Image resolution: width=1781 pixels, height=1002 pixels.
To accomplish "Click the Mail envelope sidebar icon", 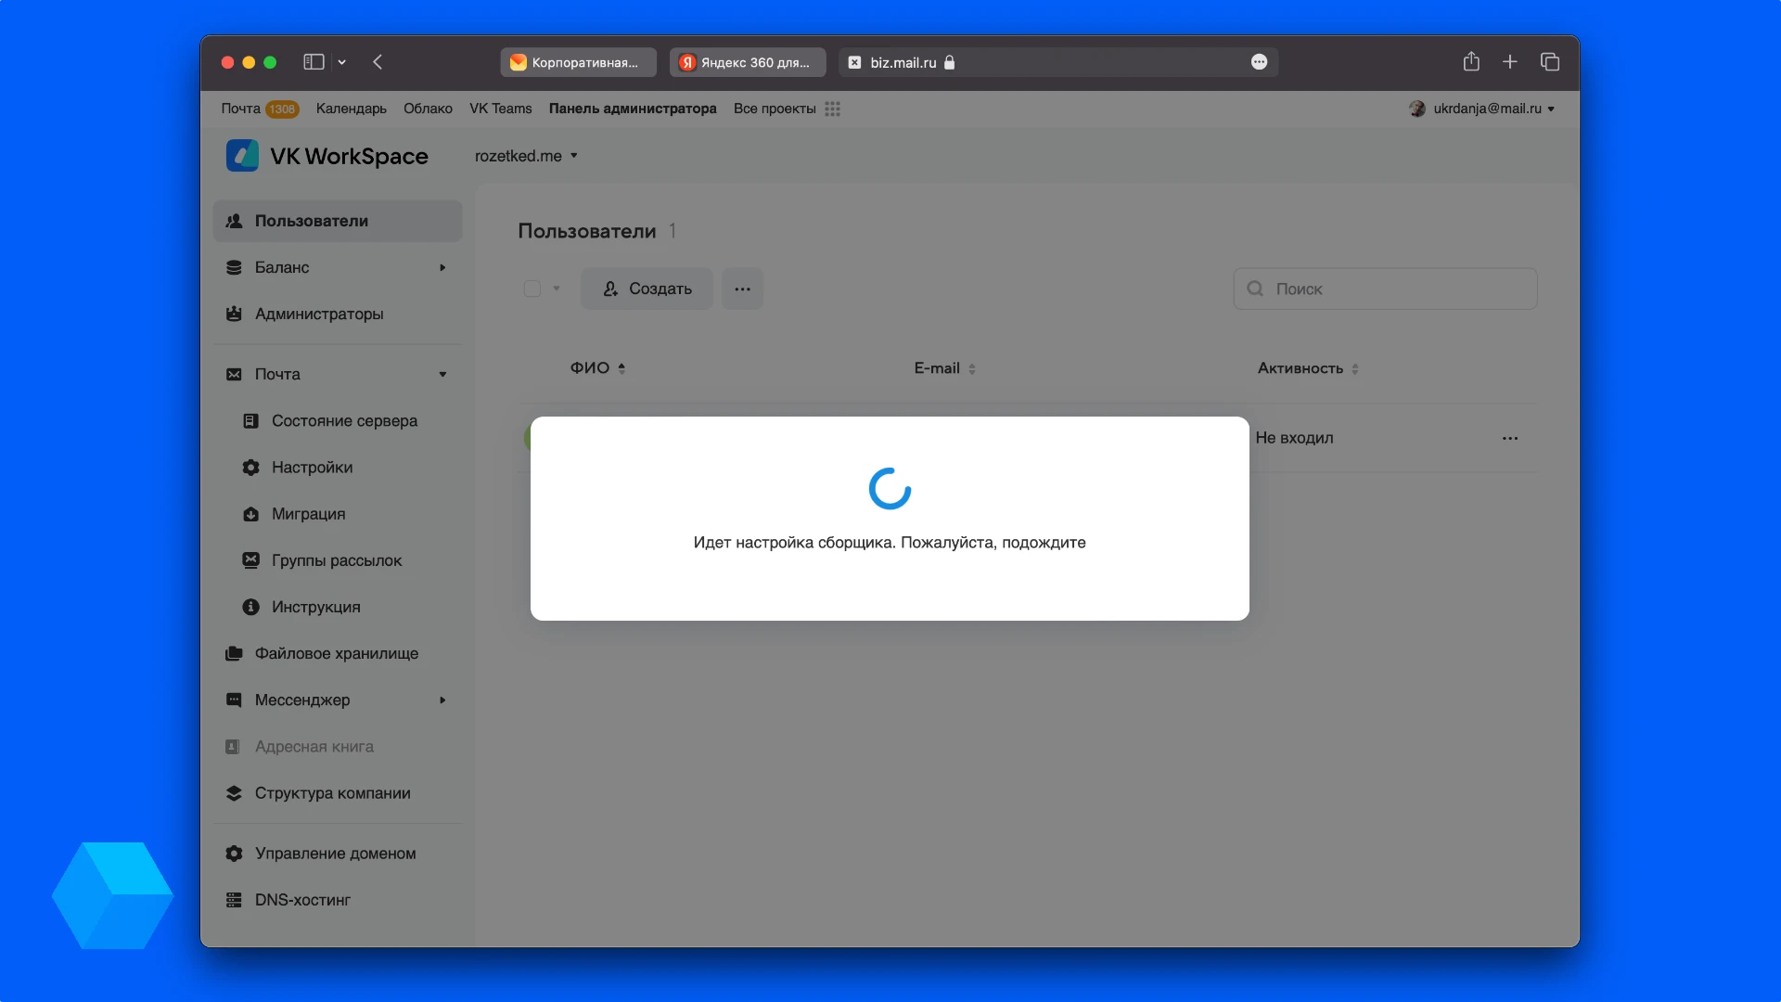I will click(234, 374).
